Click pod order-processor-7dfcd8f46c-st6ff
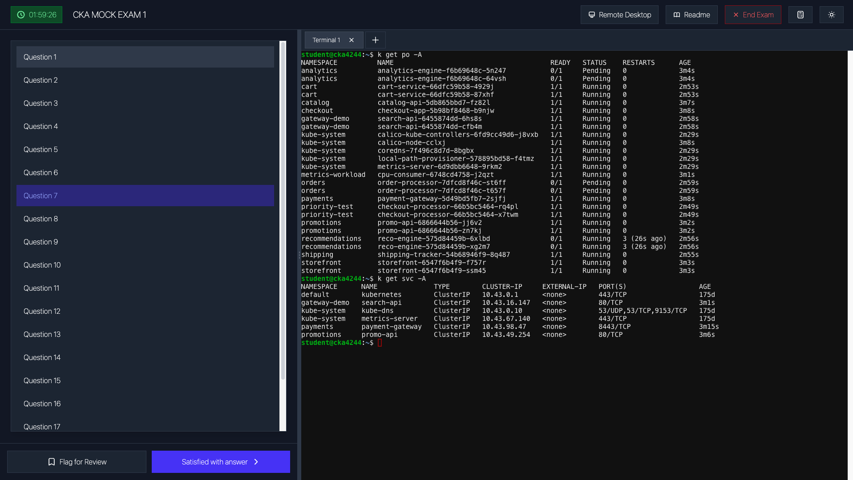This screenshot has height=480, width=853. [x=441, y=183]
